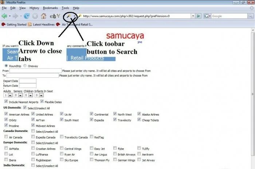Click the activity throbber icon

[252, 8]
